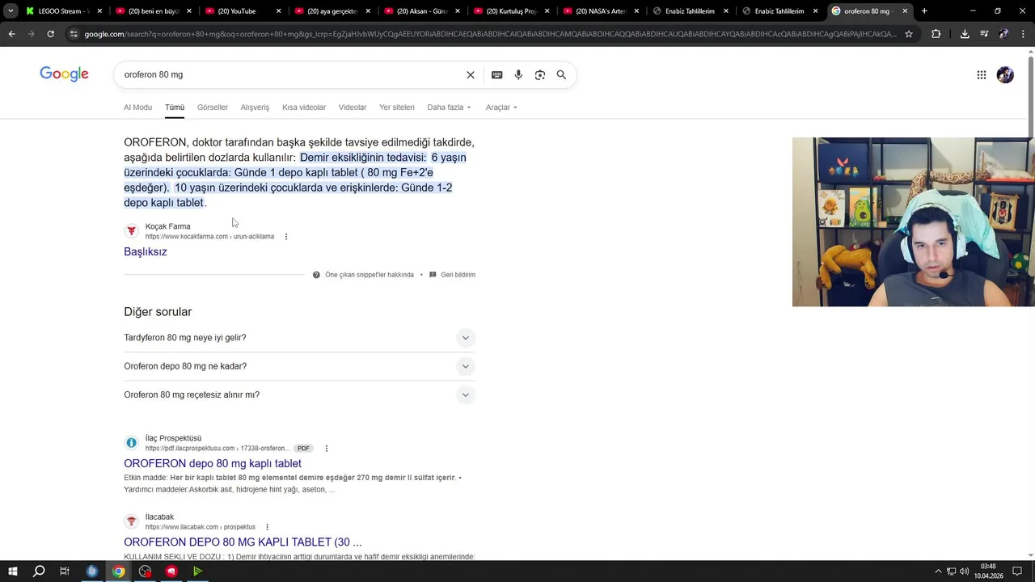The height and width of the screenshot is (582, 1035).
Task: Go to the Google logo homepage
Action: coord(64,74)
